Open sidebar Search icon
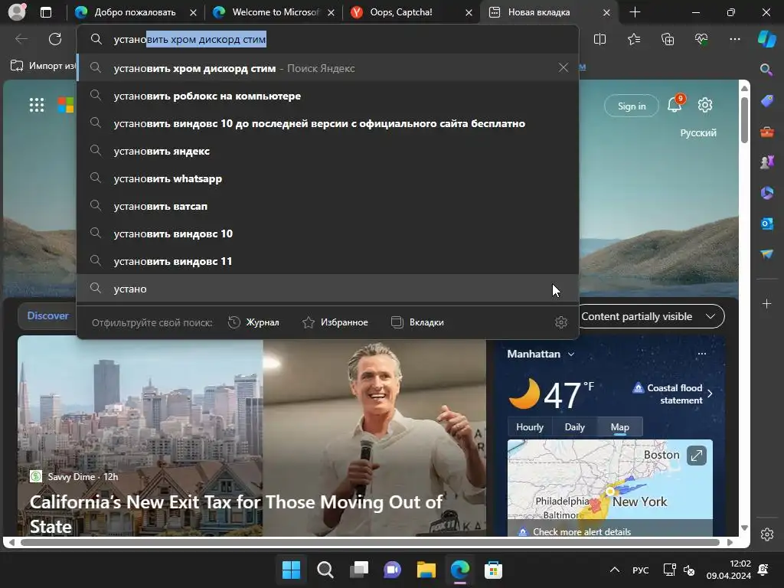The width and height of the screenshot is (784, 588). point(766,70)
